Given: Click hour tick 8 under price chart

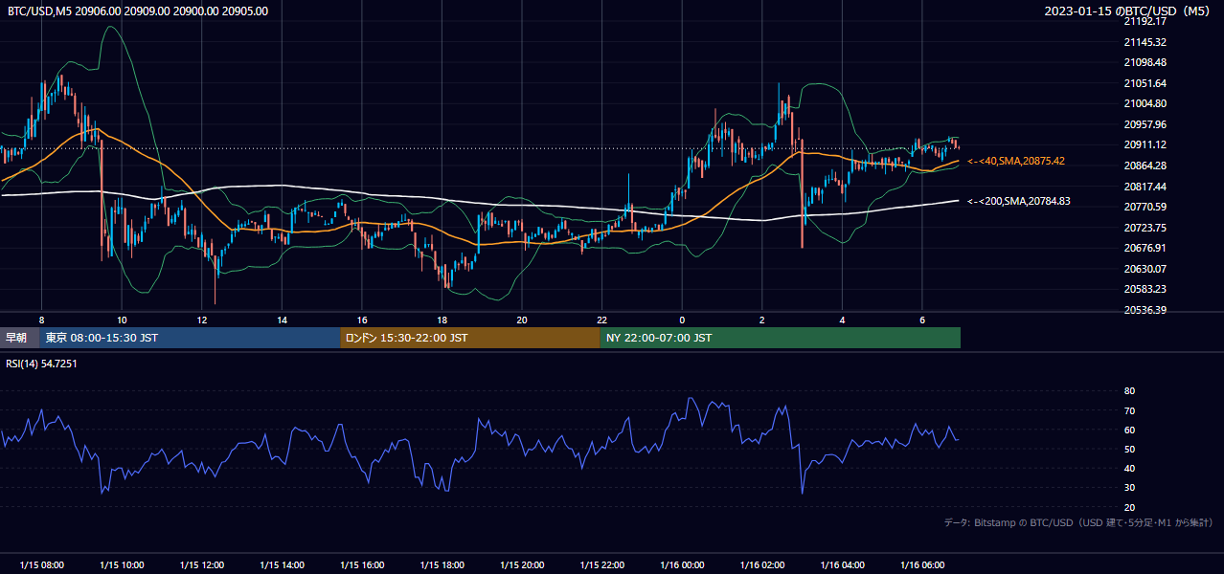Looking at the screenshot, I should 41,320.
